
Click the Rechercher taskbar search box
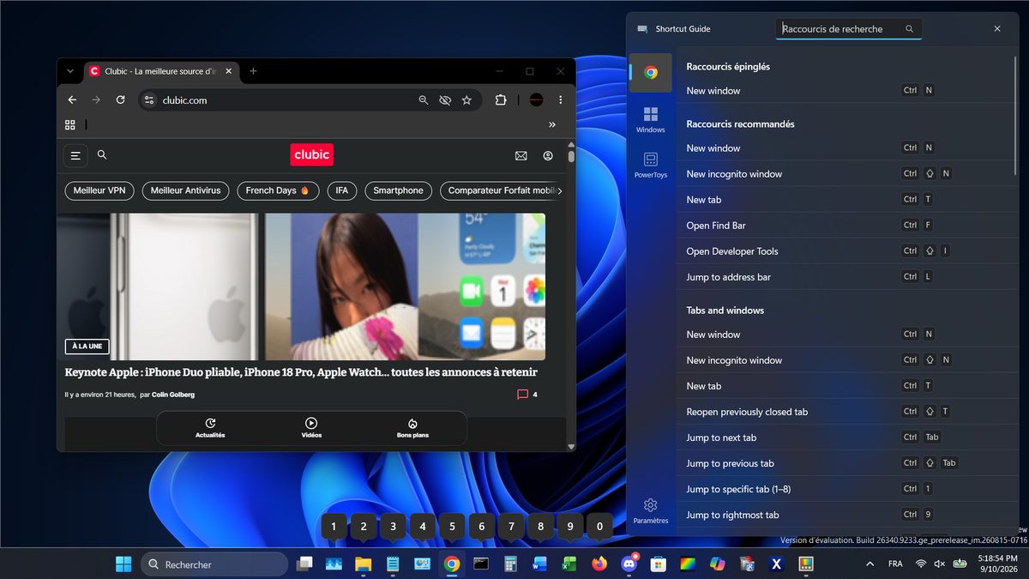214,564
